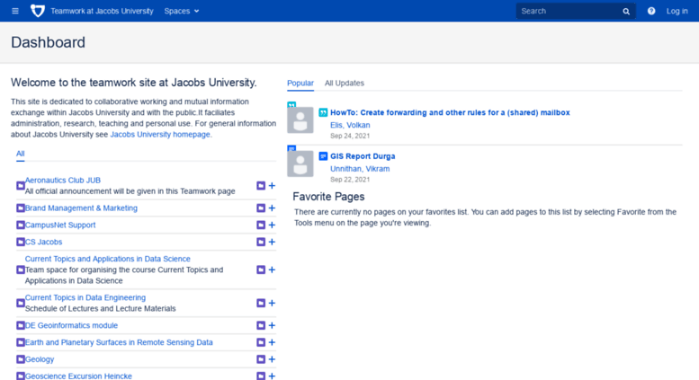Click 'Schedule of Lectures and Lecture Materials' text
The width and height of the screenshot is (699, 380).
tap(100, 308)
